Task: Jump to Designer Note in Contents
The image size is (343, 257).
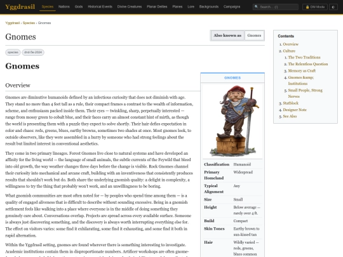Action: pyautogui.click(x=295, y=110)
